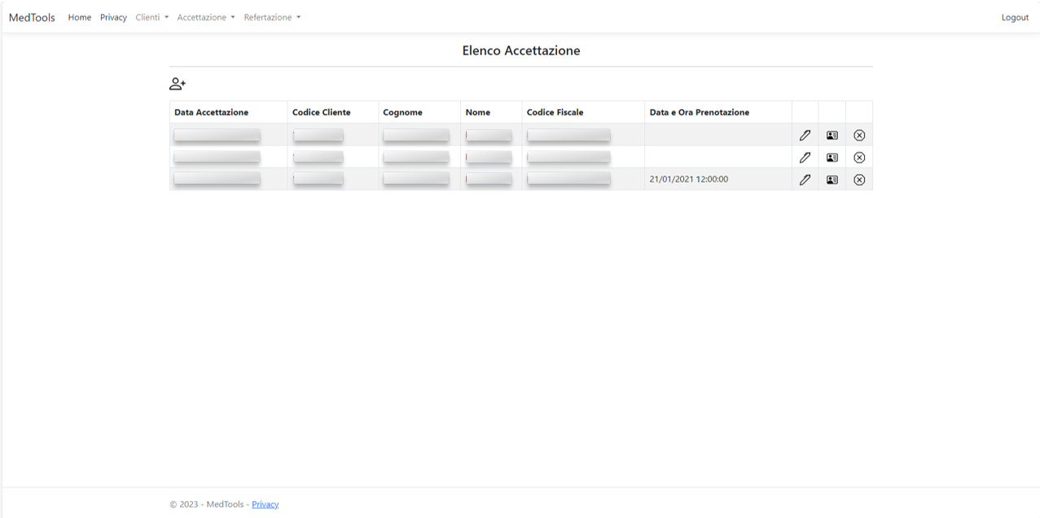
Task: Click the Data Accettazione column header
Action: tap(211, 112)
